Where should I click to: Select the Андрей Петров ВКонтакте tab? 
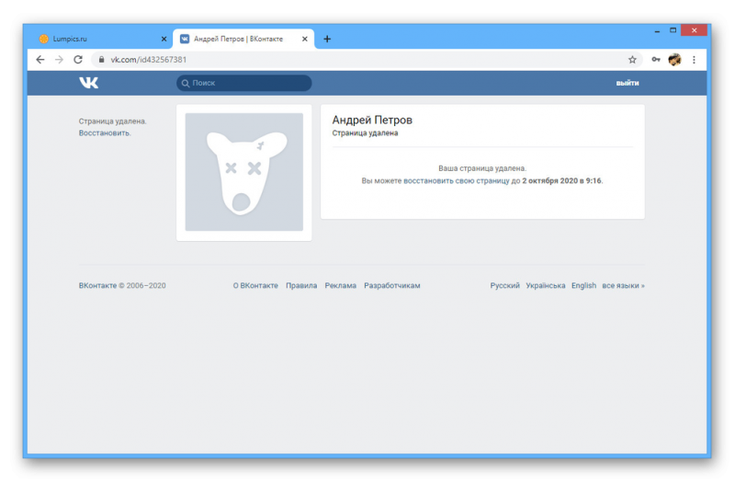[x=243, y=39]
